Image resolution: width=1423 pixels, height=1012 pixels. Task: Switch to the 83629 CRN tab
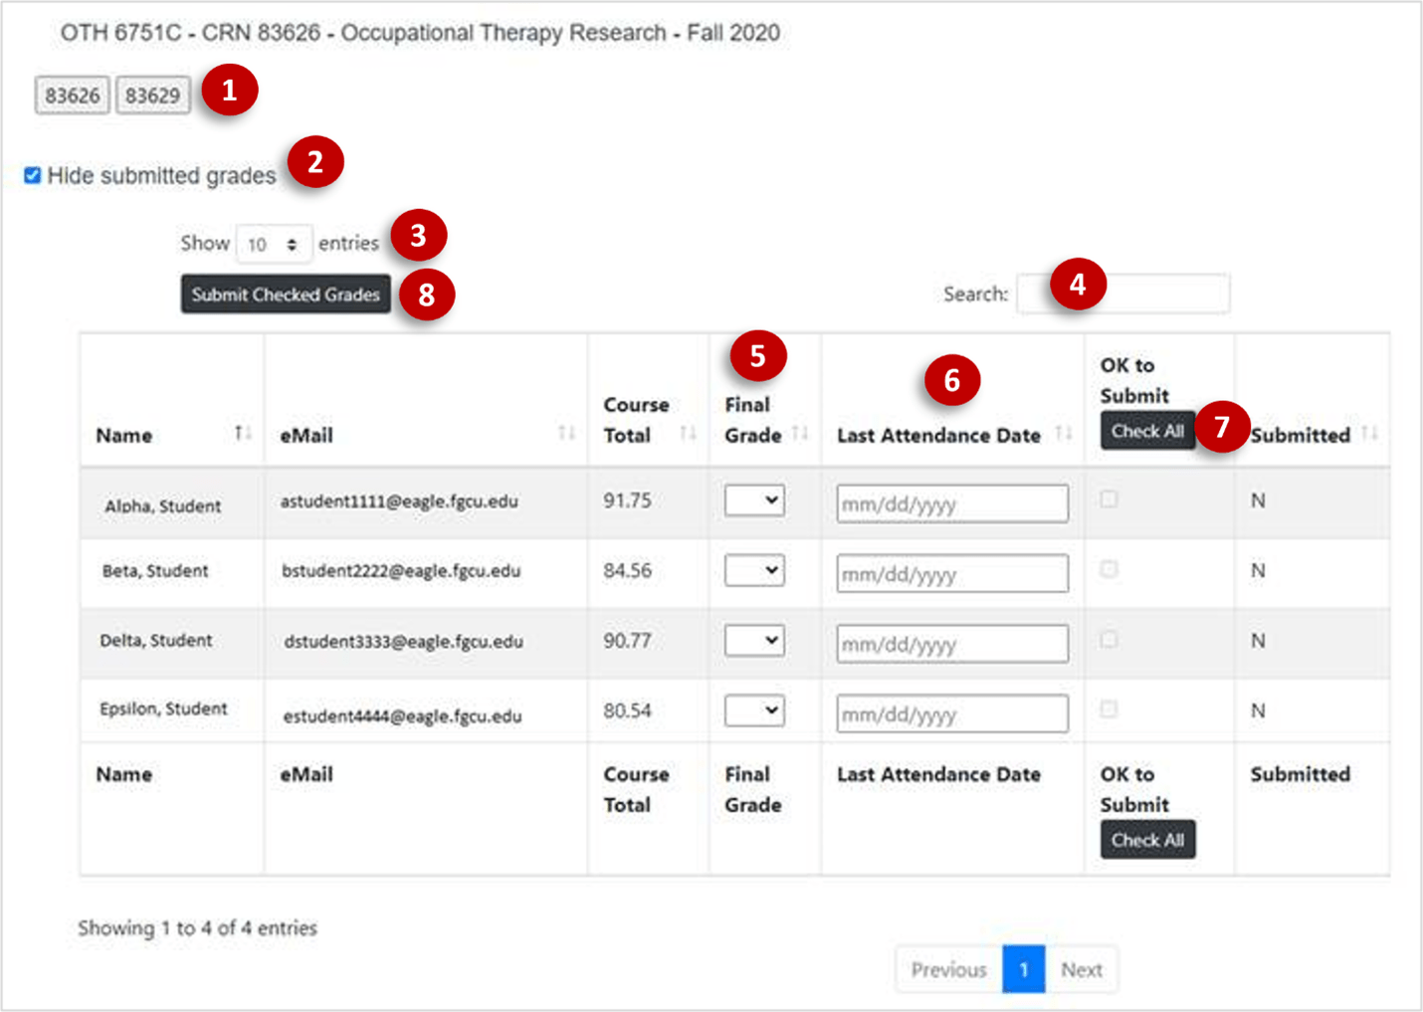coord(153,96)
